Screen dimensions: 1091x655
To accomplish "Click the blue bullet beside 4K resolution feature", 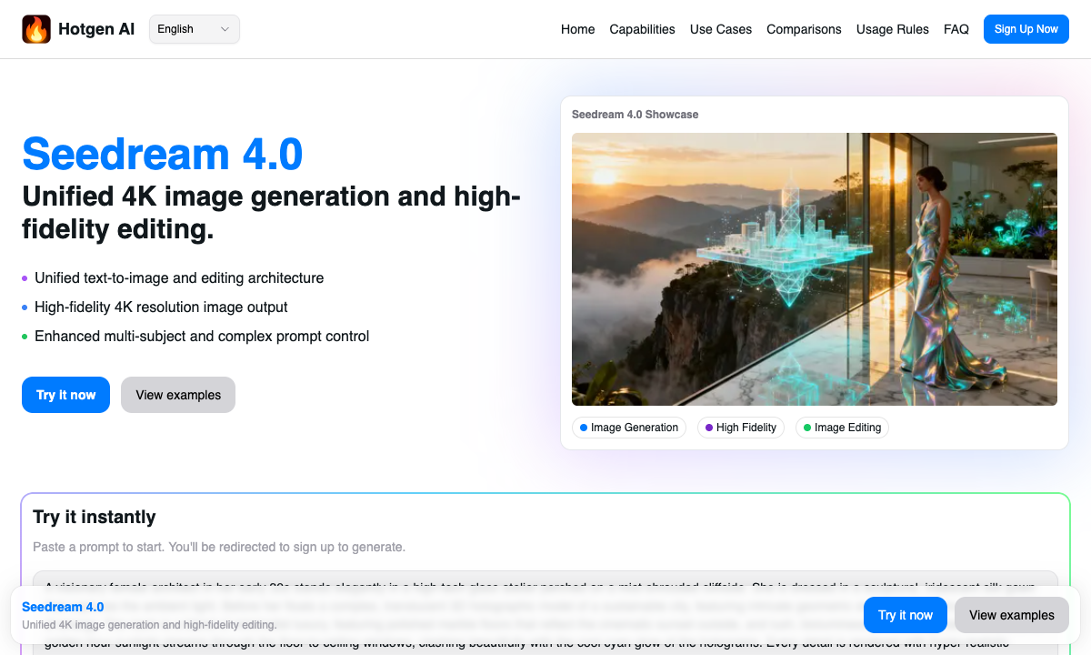I will 24,307.
